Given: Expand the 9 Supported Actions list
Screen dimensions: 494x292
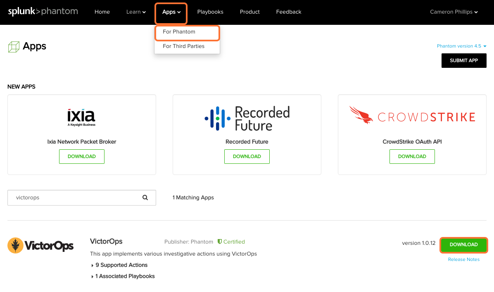Looking at the screenshot, I should pyautogui.click(x=121, y=265).
